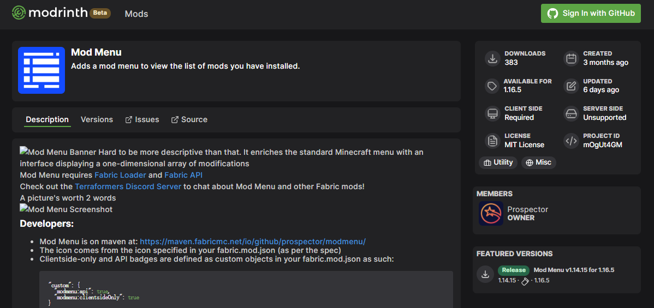Select the Utility category tag

coord(498,162)
